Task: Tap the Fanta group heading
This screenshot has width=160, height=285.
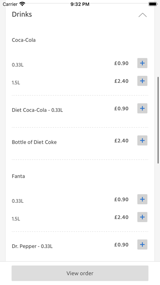Action: click(x=18, y=176)
